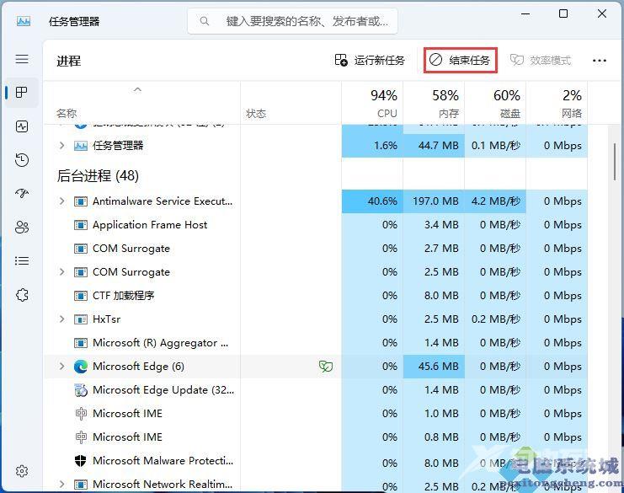Screen dimensions: 624x493
Task: Click 运行新任务 (Run new task)
Action: 370,60
